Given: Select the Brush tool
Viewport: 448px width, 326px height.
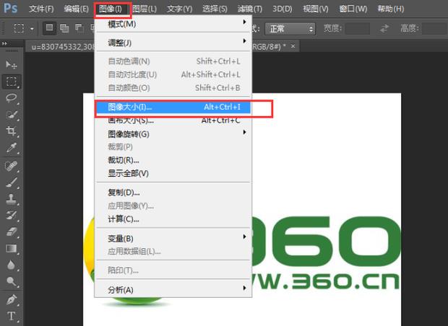Looking at the screenshot, I should coord(12,182).
